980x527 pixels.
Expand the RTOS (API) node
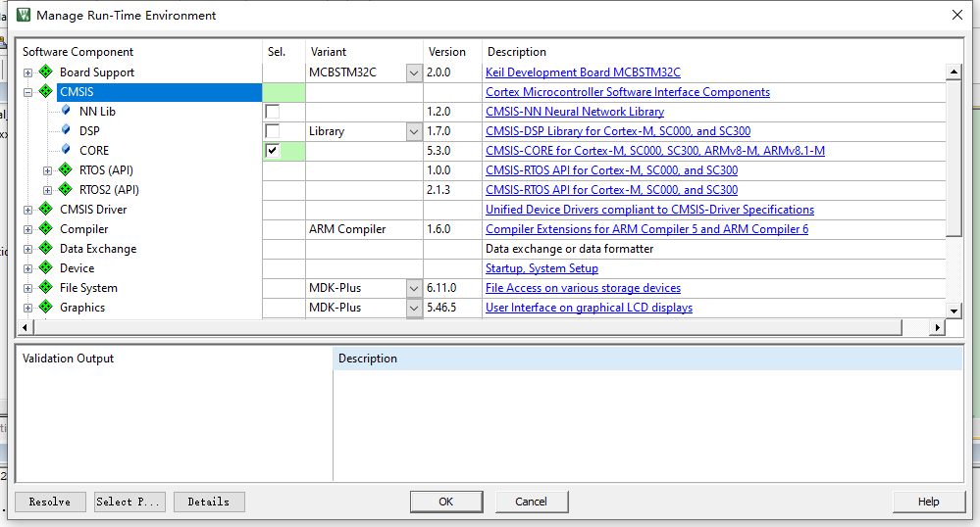[x=47, y=170]
